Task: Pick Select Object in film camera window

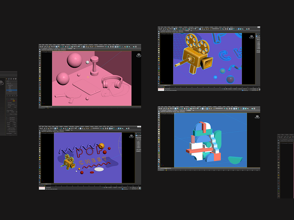Action: [175, 29]
